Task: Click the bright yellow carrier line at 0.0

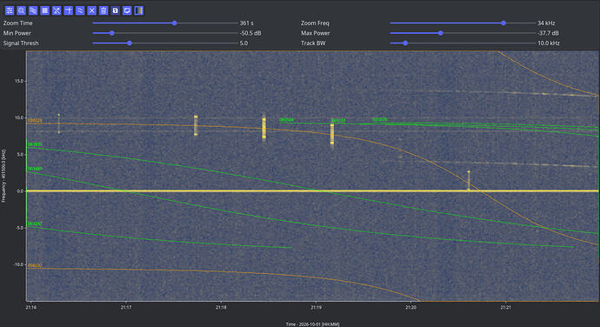Action: click(312, 190)
